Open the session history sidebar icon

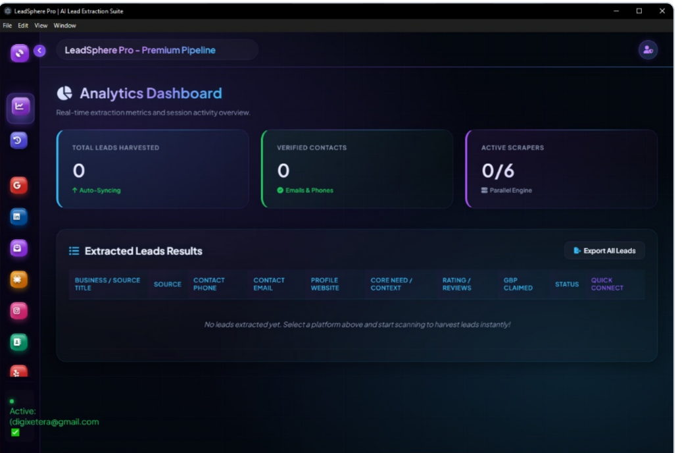[x=18, y=140]
